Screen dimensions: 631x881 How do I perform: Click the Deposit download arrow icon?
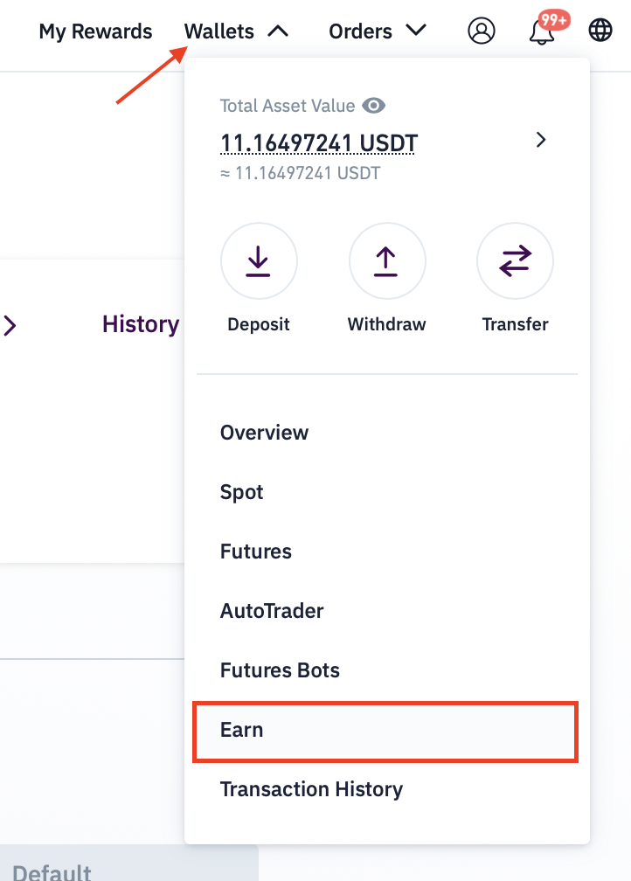(x=259, y=260)
